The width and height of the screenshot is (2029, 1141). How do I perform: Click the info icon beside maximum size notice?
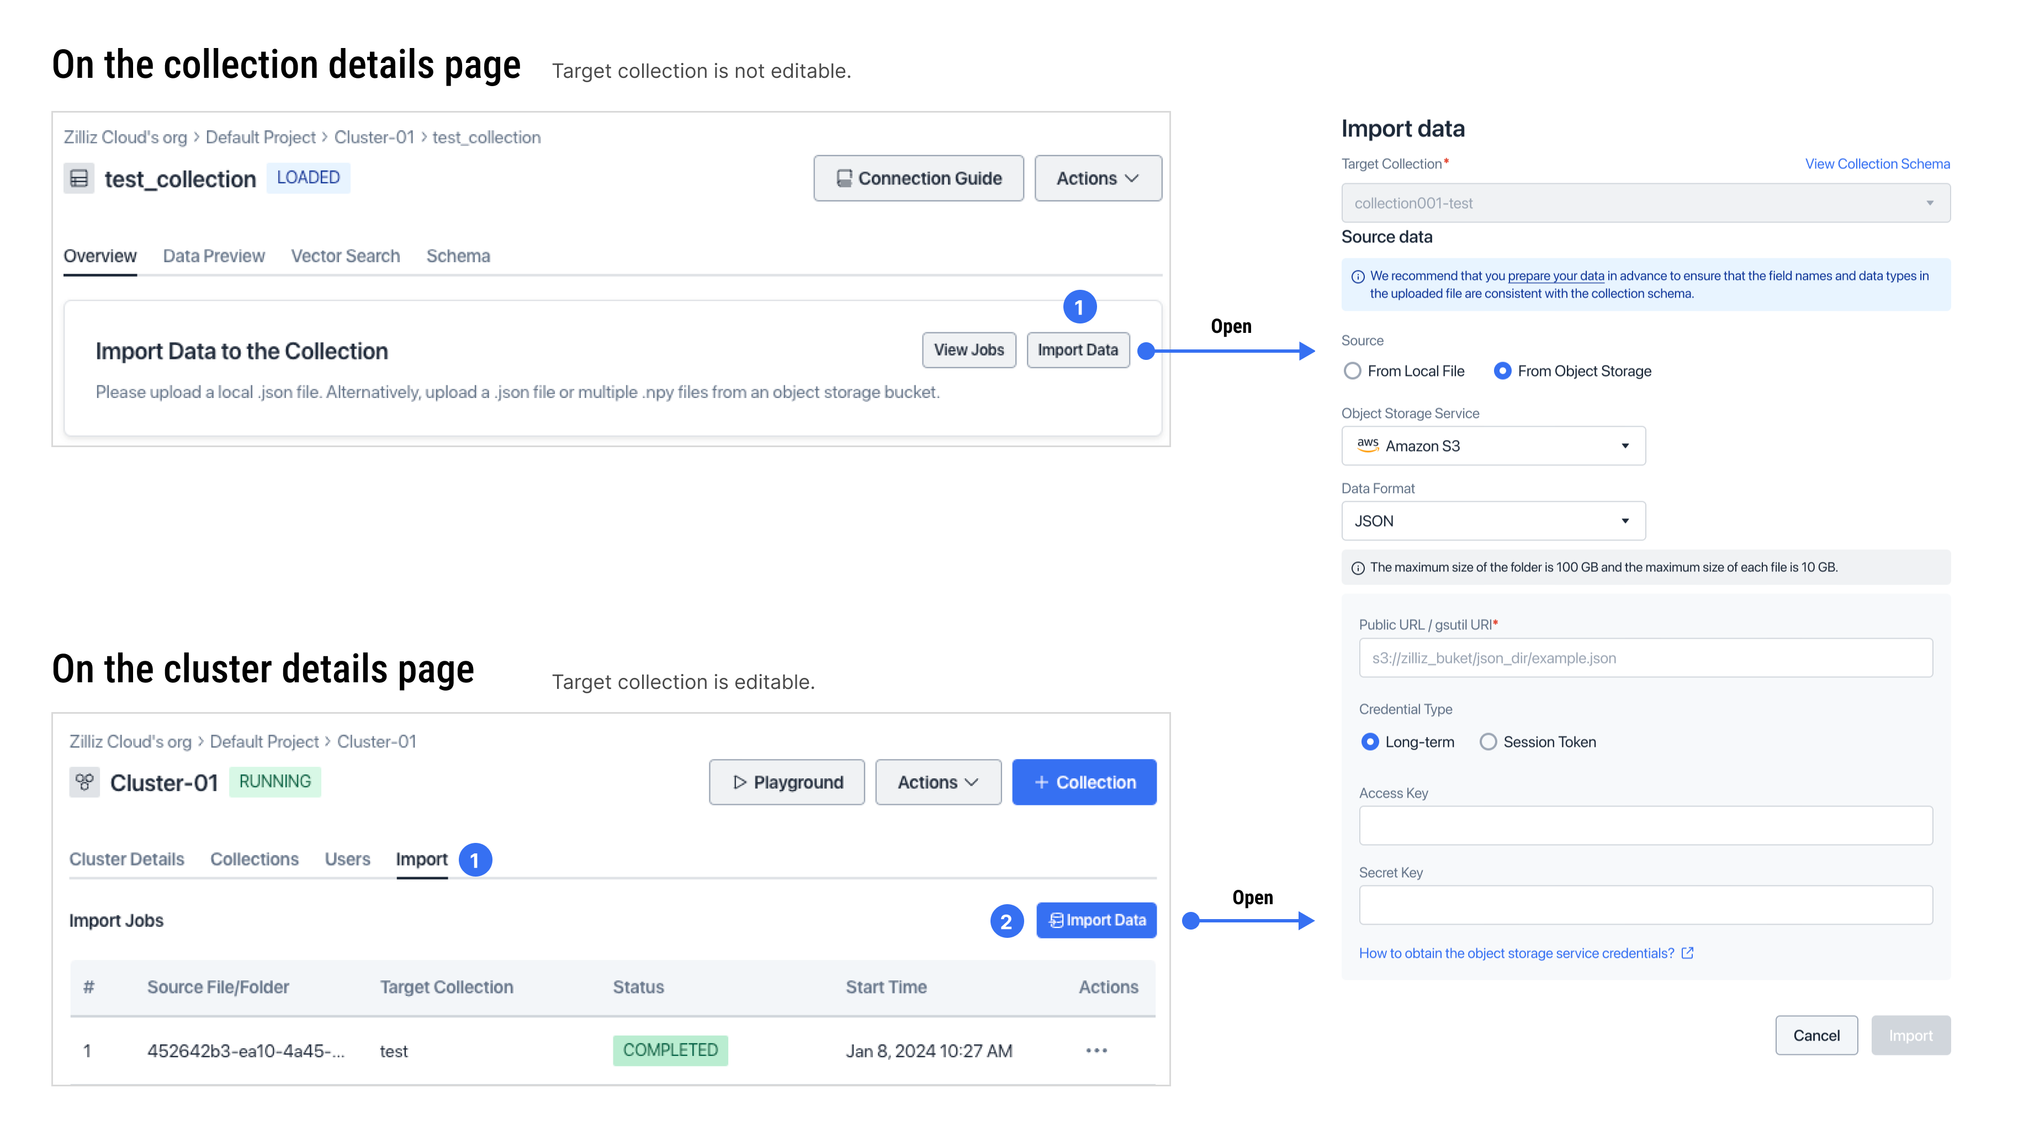point(1358,568)
